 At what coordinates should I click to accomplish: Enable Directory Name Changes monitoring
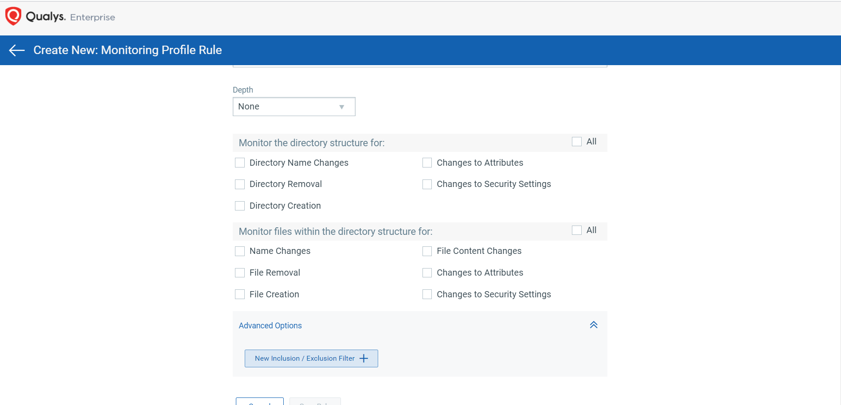[240, 163]
